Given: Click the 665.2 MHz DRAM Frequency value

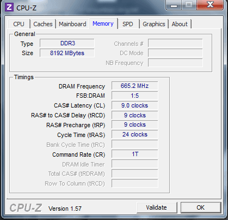Looking at the screenshot, I should [134, 86].
